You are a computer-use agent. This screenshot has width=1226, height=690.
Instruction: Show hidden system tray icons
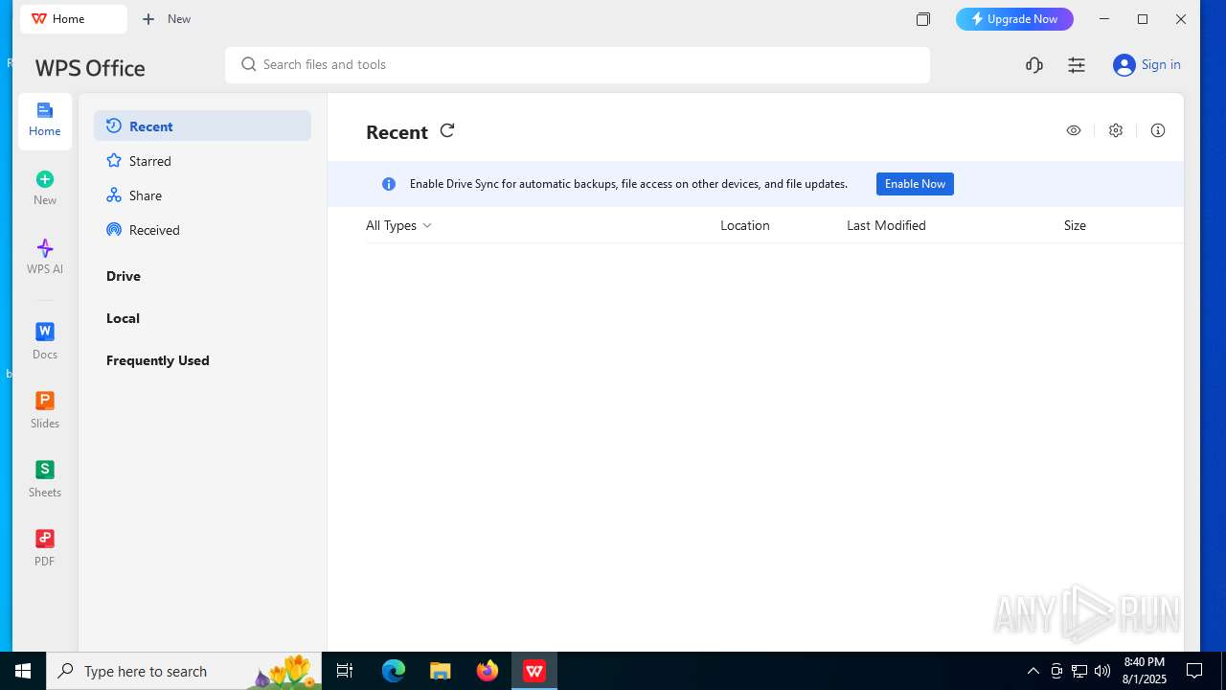coord(1033,671)
